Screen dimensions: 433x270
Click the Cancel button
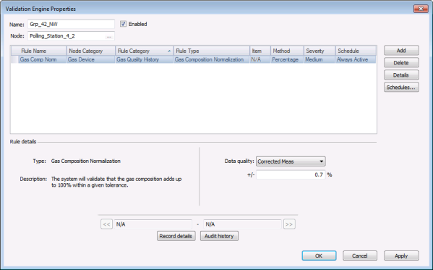360,256
